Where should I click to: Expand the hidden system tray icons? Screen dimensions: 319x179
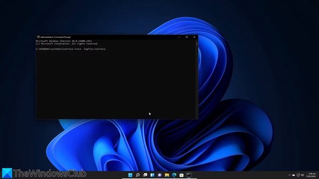[x=290, y=175]
